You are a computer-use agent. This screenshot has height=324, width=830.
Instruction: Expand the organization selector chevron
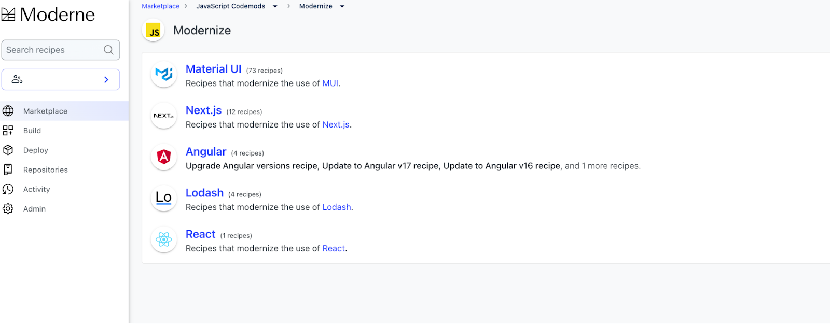(x=106, y=79)
